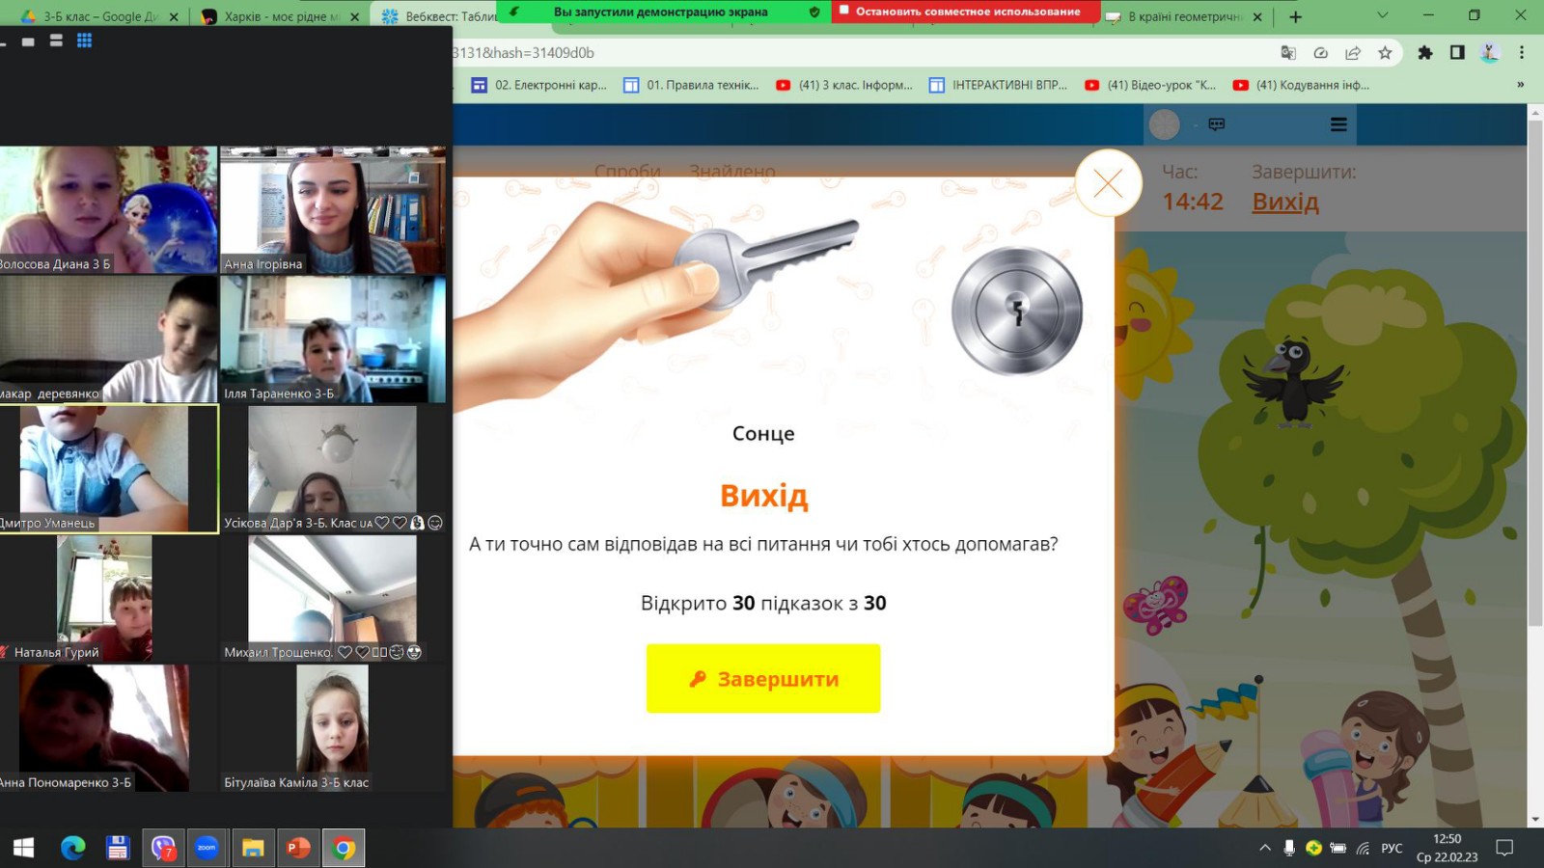This screenshot has width=1544, height=868.
Task: Open bookmark 02. Електронні кар...
Action: pos(538,85)
